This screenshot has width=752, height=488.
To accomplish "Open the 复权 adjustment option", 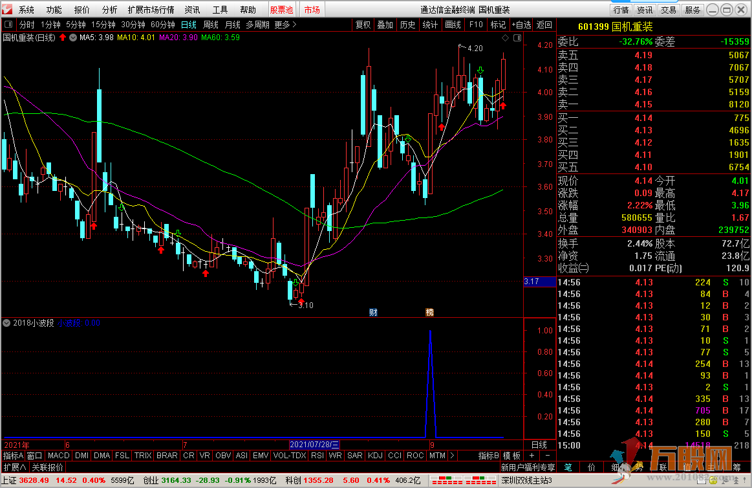I will click(363, 25).
